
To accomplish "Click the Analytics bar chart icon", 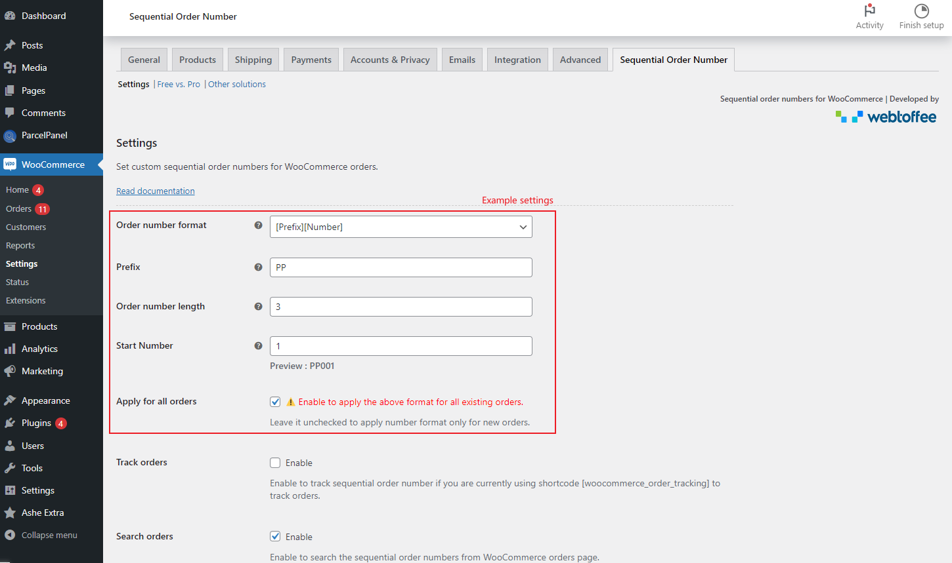I will tap(10, 349).
